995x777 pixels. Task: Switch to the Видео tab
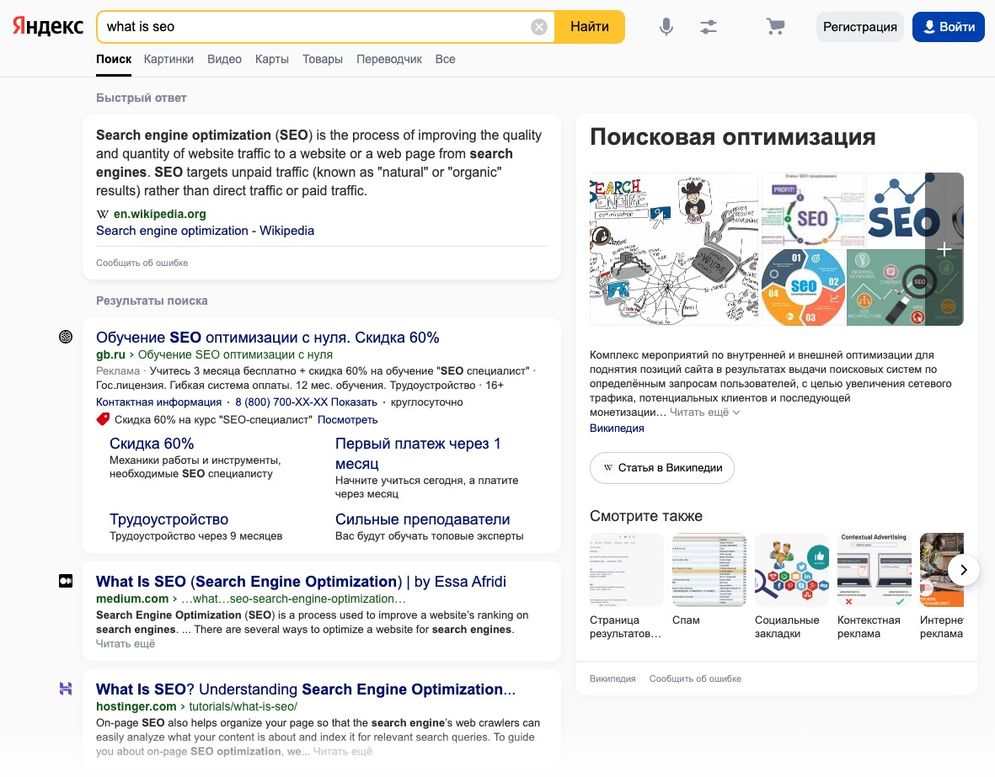(224, 59)
